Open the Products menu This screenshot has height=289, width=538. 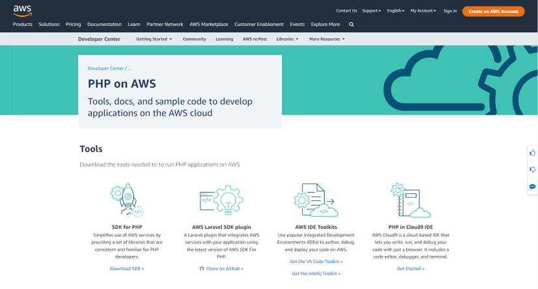[x=23, y=24]
